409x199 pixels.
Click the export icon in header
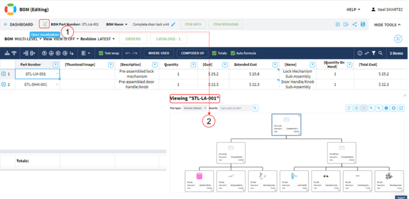346,24
